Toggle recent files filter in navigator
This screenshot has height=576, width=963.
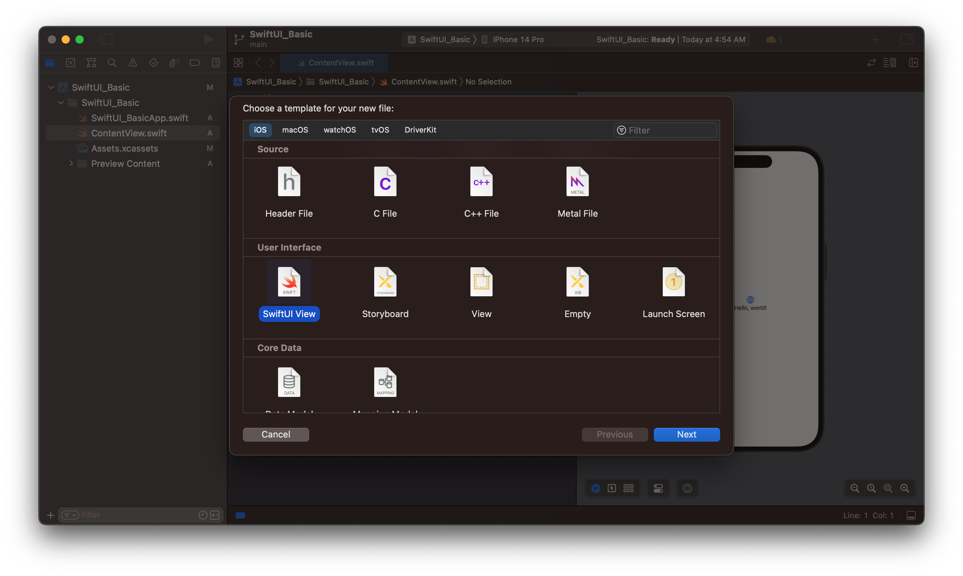(x=203, y=515)
